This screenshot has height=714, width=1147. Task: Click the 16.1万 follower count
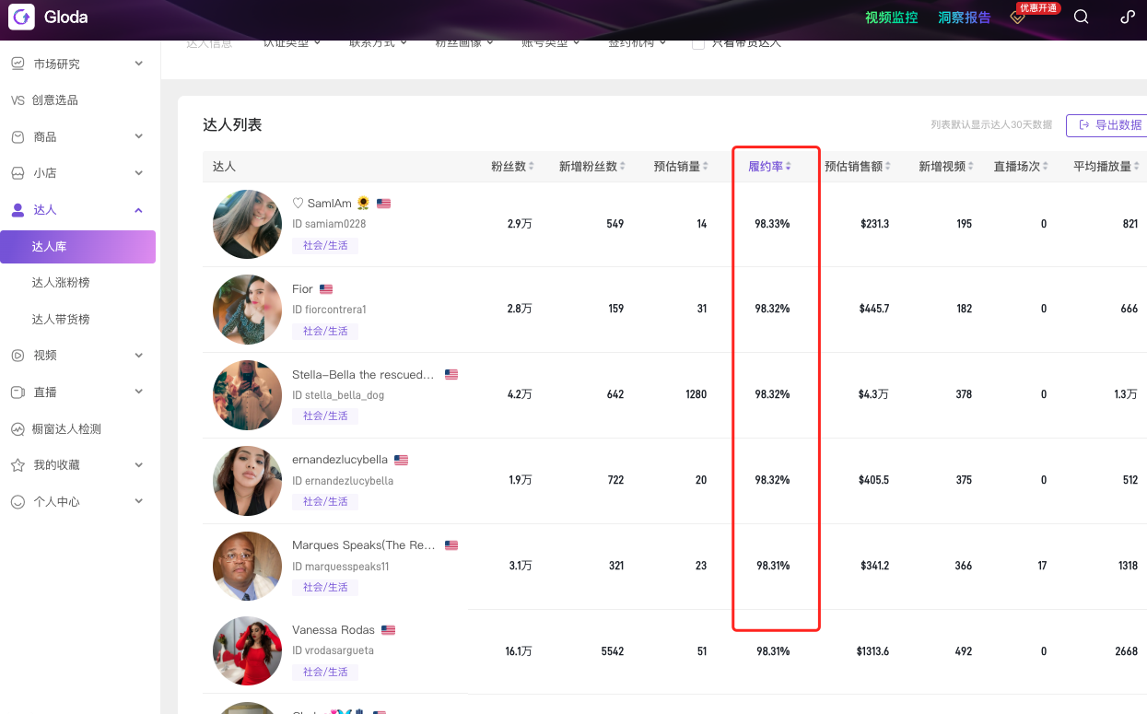coord(519,651)
